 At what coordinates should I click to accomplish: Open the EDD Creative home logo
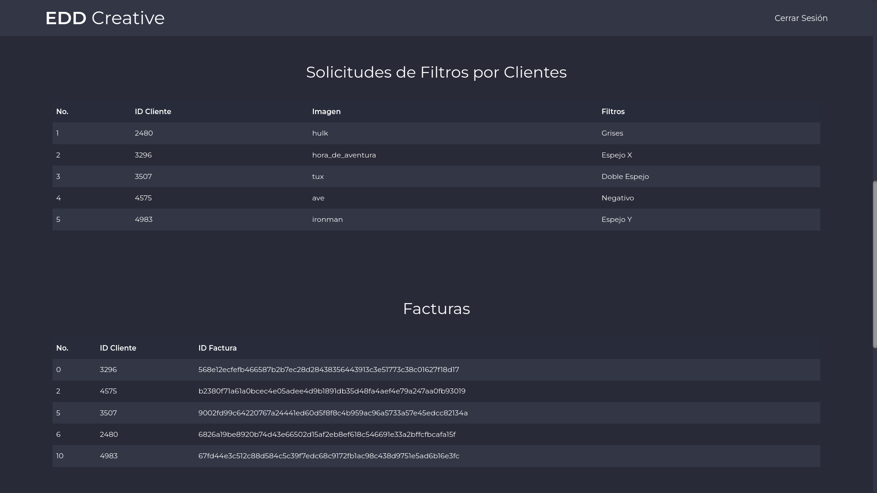105,18
